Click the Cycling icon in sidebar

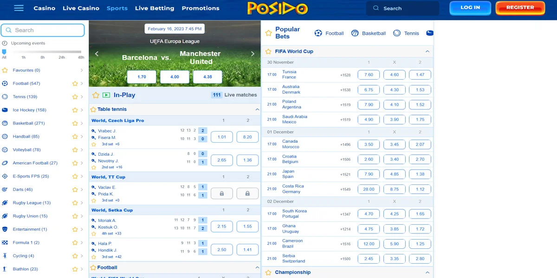tap(5, 256)
